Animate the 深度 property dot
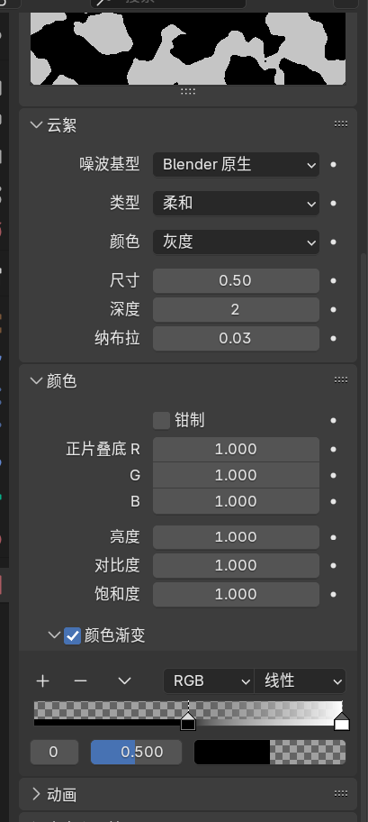368x822 pixels. coord(334,310)
